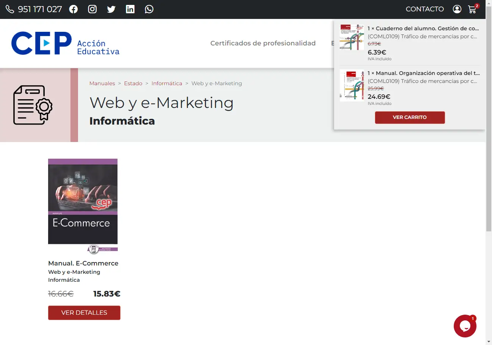Image resolution: width=492 pixels, height=345 pixels.
Task: Open the CONTACTO menu item
Action: point(425,9)
